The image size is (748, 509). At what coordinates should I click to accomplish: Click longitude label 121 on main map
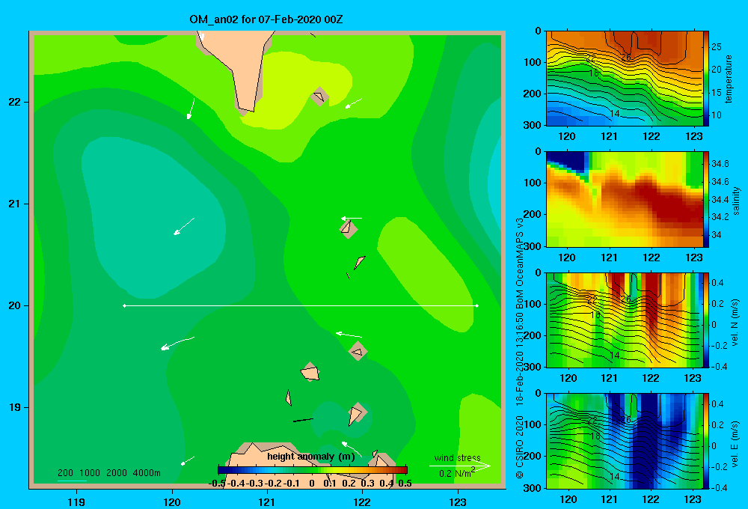point(267,502)
